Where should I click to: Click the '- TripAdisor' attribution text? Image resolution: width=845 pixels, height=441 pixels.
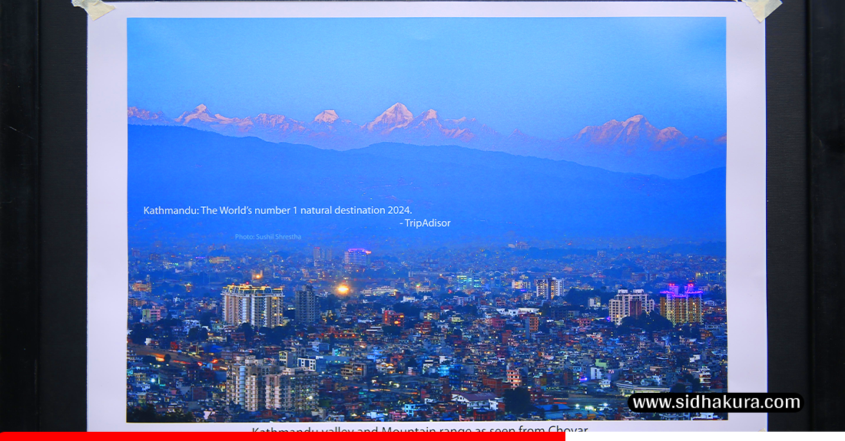pyautogui.click(x=426, y=223)
